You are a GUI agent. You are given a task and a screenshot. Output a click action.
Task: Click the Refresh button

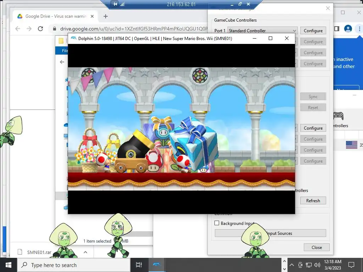[313, 200]
